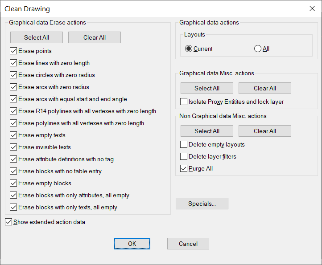Click Clear All in Non Graphical data Misc. actions
Screen dimensions: 322x265
pos(265,131)
